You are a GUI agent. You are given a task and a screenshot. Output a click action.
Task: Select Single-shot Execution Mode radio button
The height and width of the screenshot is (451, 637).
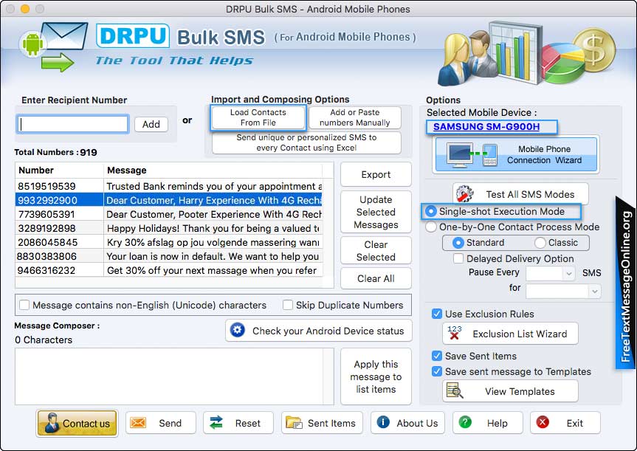430,211
